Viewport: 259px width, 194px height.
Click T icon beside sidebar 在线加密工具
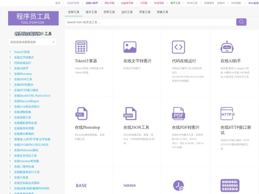click(10, 117)
